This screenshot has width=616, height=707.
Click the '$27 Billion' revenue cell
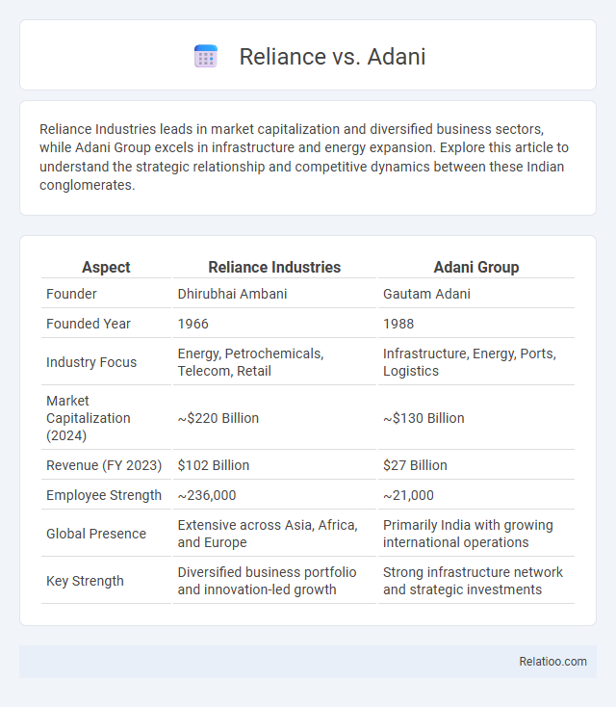point(415,465)
